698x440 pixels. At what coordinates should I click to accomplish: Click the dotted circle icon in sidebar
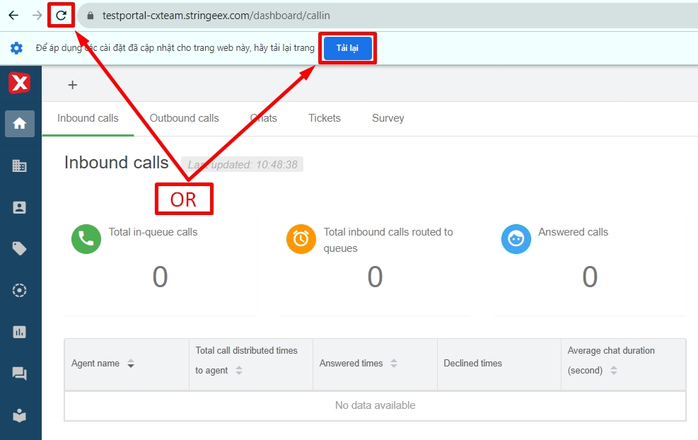tap(20, 290)
